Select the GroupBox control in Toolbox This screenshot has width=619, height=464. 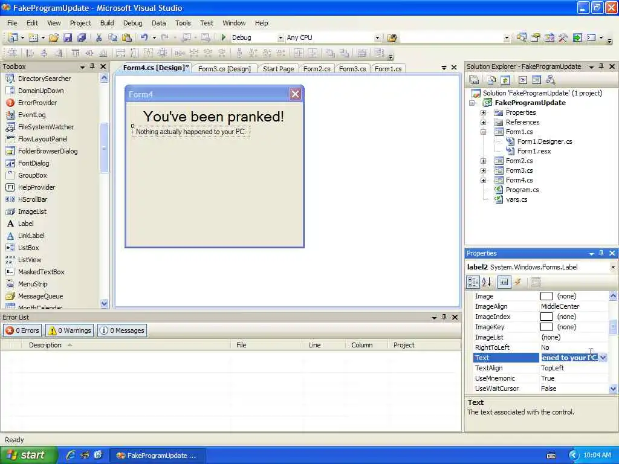click(x=33, y=175)
